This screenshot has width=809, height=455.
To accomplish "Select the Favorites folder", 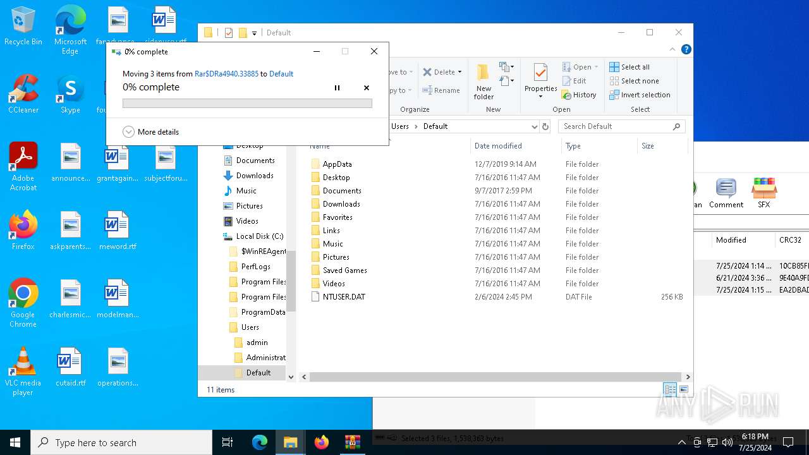I will click(338, 217).
